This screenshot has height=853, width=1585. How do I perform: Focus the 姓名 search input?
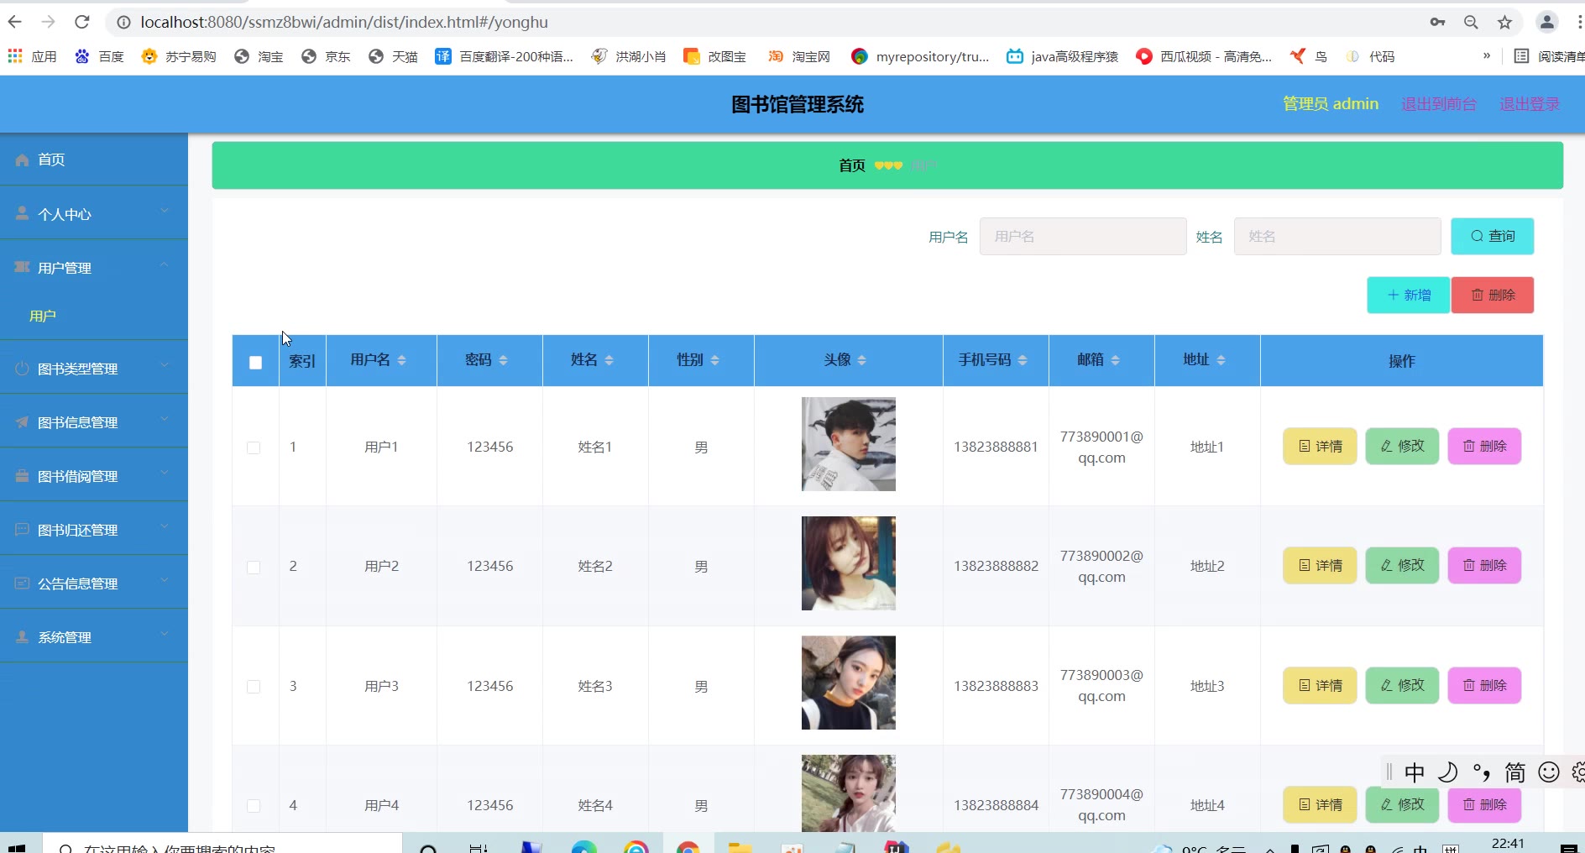[1337, 236]
